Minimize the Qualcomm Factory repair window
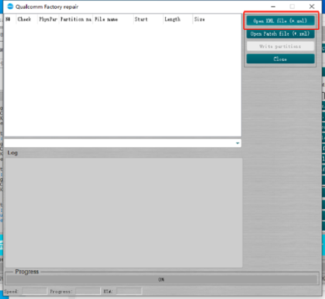Screen dimensions: 325x299 (x=273, y=6)
